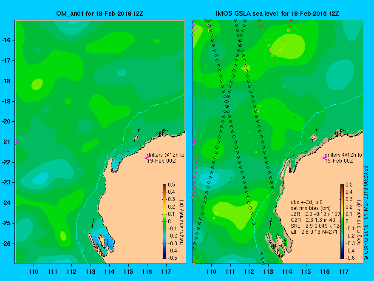The image size is (374, 281).
Task: Click the SRL satellite statistics row
Action: [x=315, y=226]
